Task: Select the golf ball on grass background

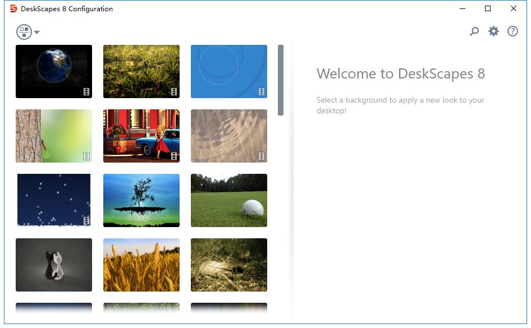Action: coord(228,200)
